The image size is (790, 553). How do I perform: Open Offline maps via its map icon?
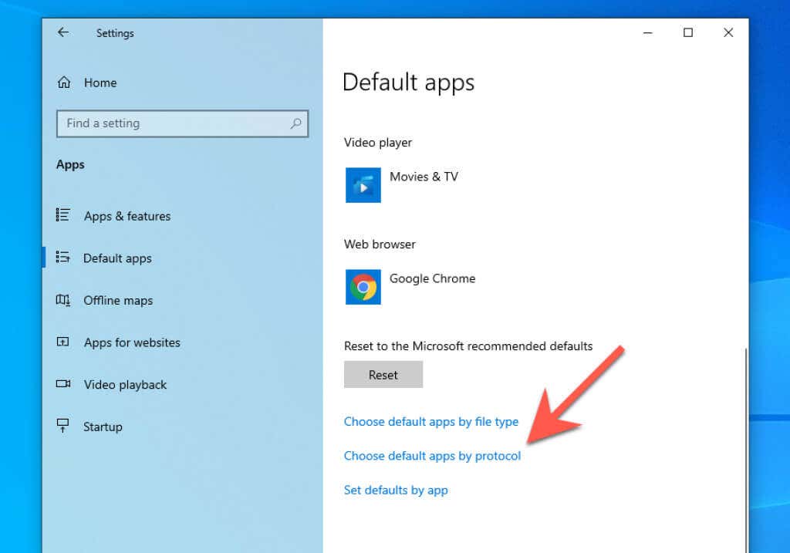pyautogui.click(x=63, y=300)
